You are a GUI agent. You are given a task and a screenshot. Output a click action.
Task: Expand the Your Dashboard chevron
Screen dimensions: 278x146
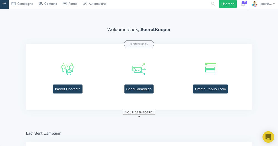(139, 117)
